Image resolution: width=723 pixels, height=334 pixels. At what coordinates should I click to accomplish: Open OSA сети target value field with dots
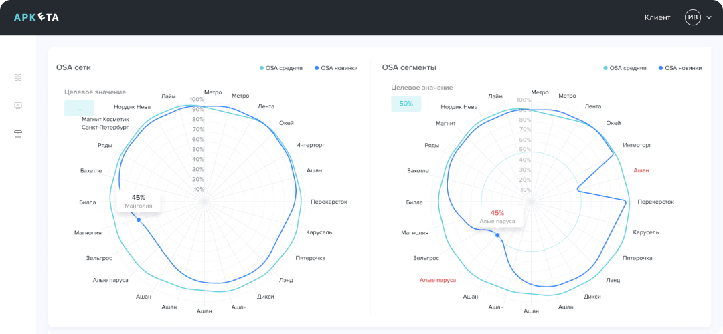pos(79,108)
